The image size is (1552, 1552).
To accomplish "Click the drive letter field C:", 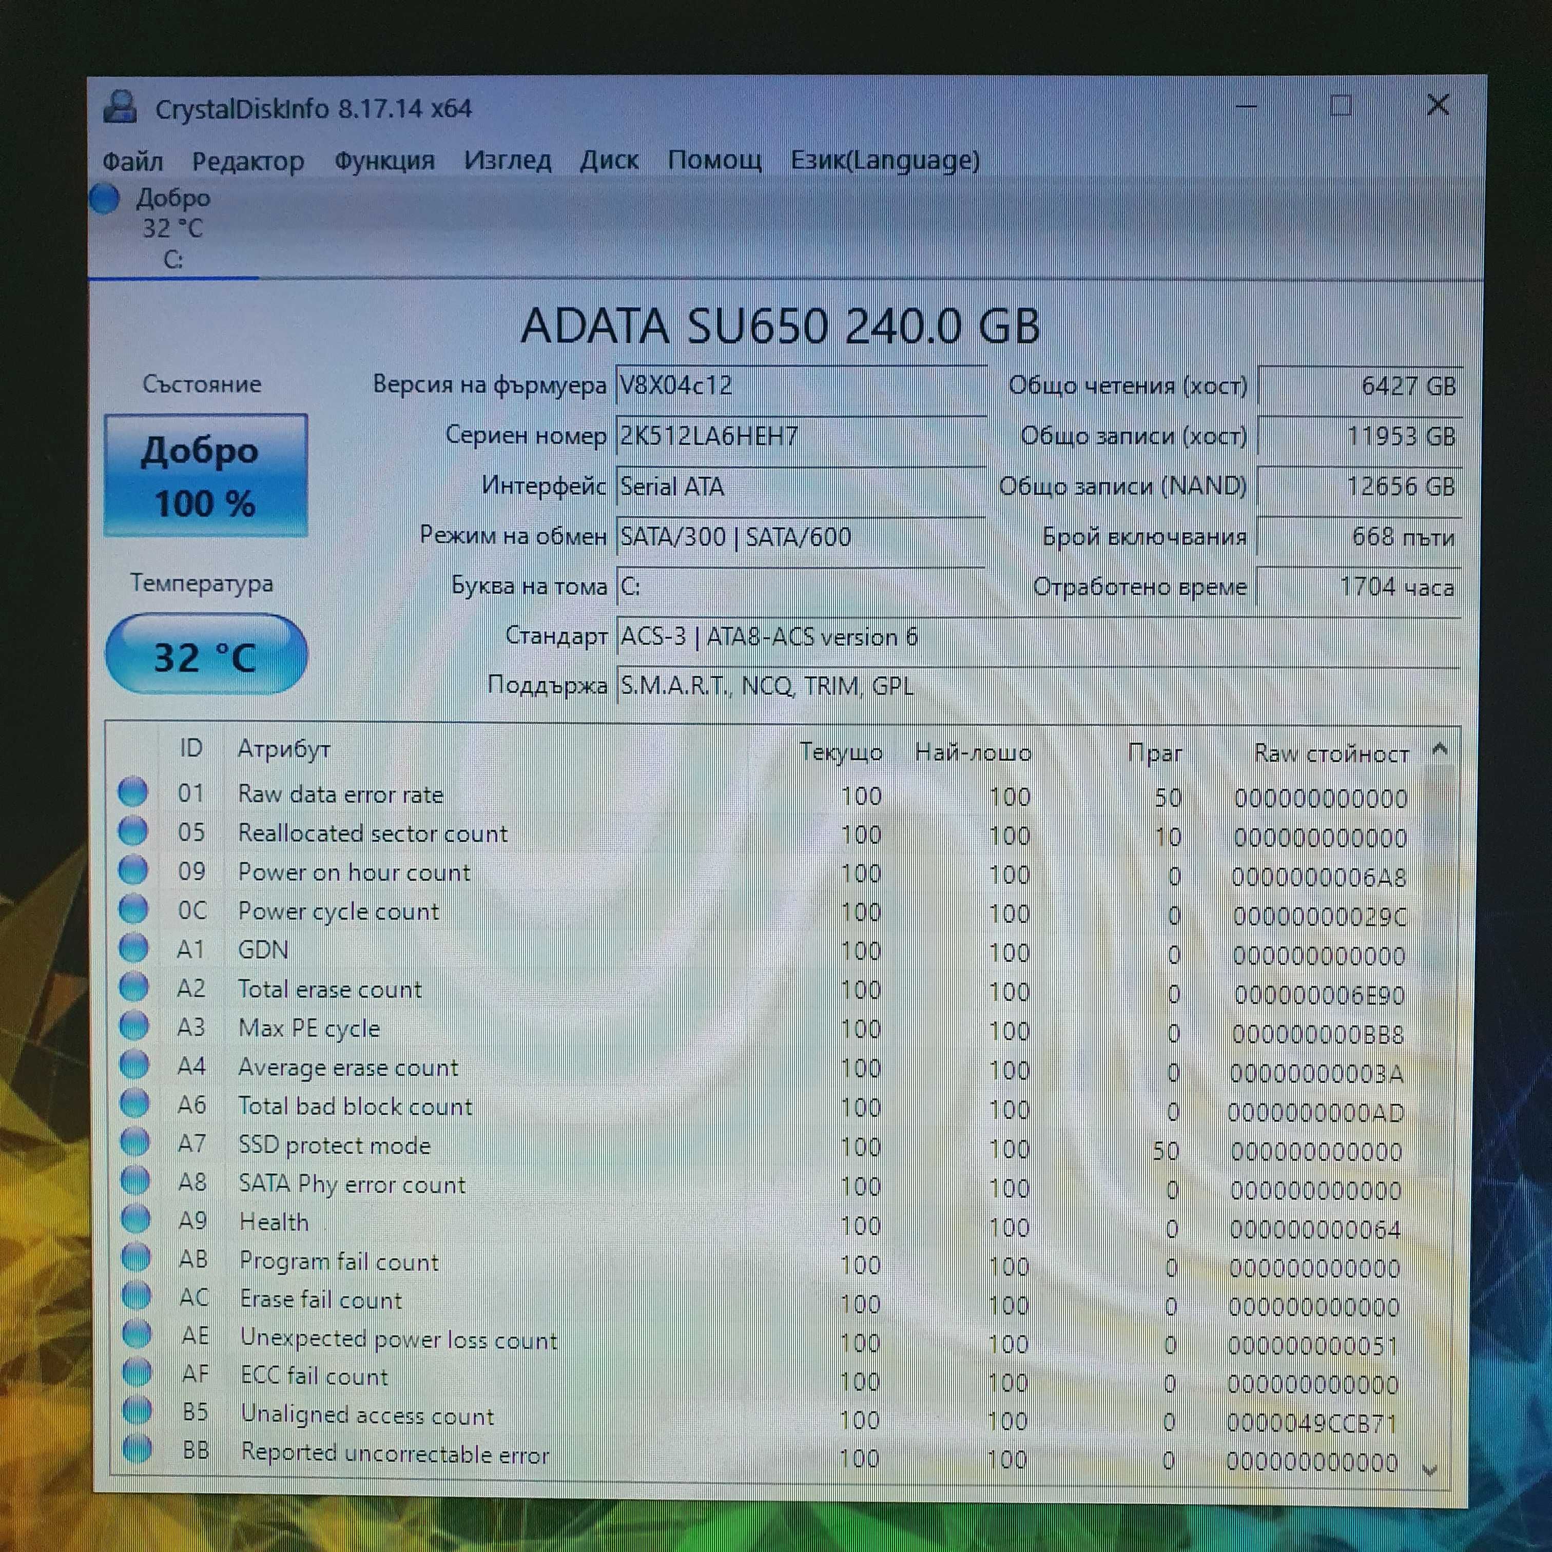I will [801, 587].
